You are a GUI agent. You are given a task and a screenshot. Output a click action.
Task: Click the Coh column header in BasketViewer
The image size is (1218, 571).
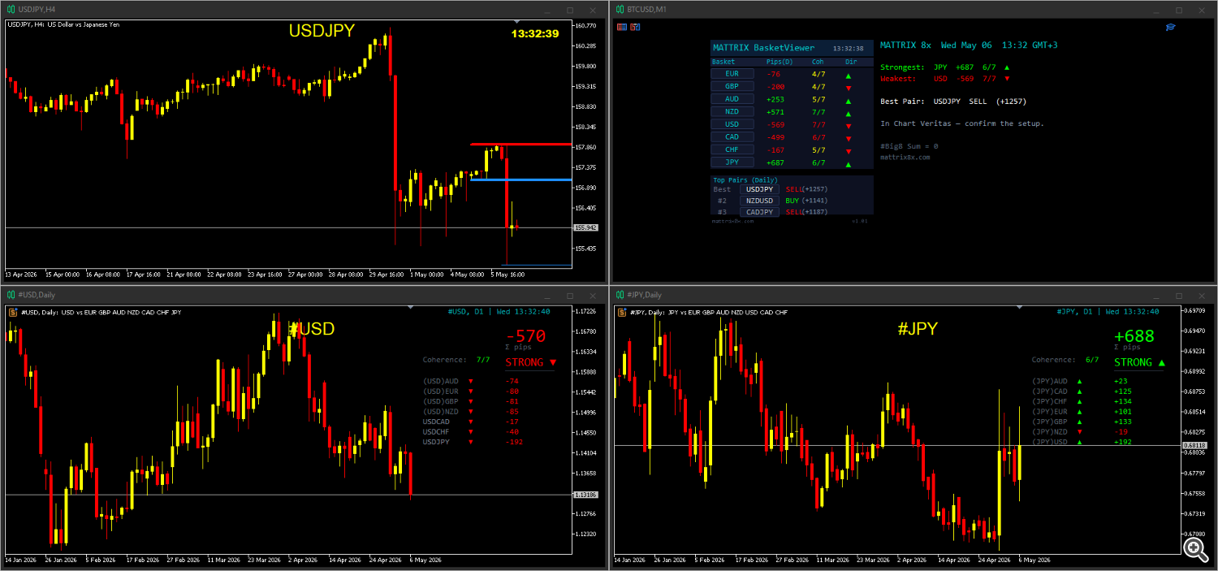(x=818, y=62)
